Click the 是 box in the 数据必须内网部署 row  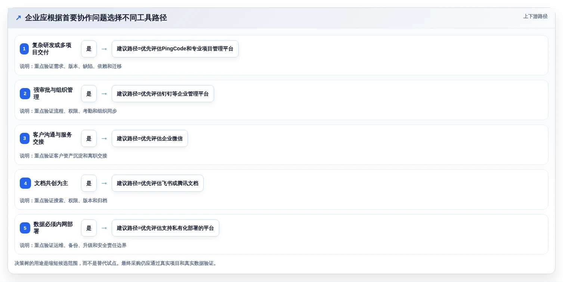tap(89, 228)
